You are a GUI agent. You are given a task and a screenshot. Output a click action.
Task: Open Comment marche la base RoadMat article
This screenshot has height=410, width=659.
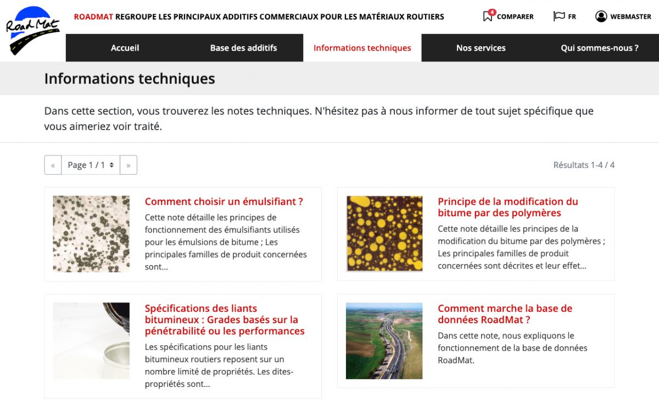tap(505, 314)
